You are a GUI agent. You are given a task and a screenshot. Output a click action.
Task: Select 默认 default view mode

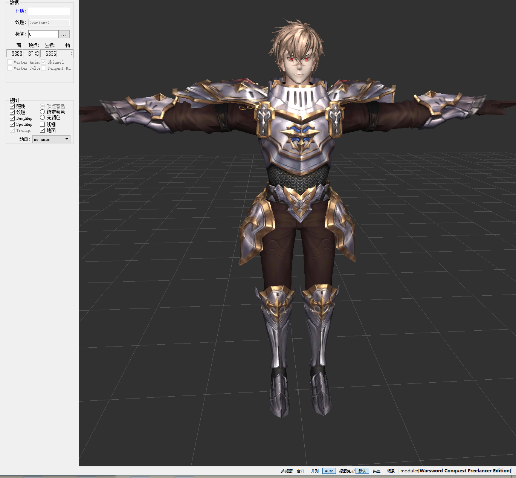click(362, 471)
